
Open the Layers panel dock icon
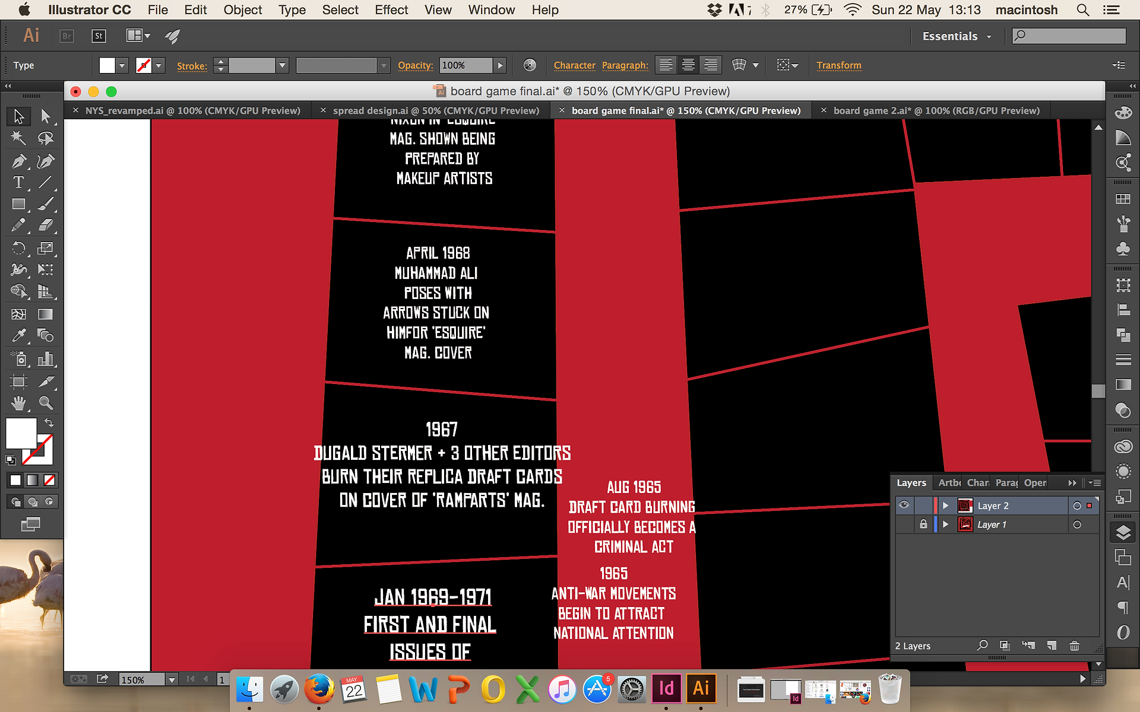[1123, 532]
